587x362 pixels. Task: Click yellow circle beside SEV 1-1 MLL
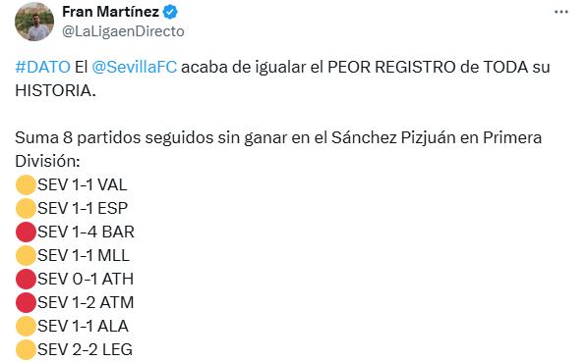(26, 255)
